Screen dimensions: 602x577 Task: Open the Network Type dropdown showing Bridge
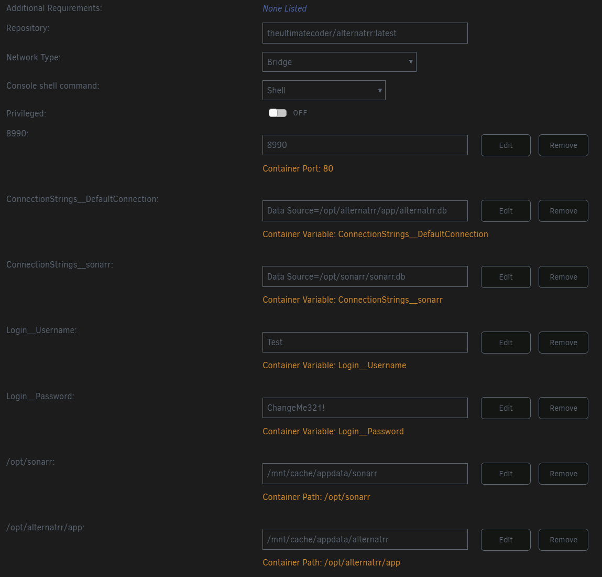(339, 62)
